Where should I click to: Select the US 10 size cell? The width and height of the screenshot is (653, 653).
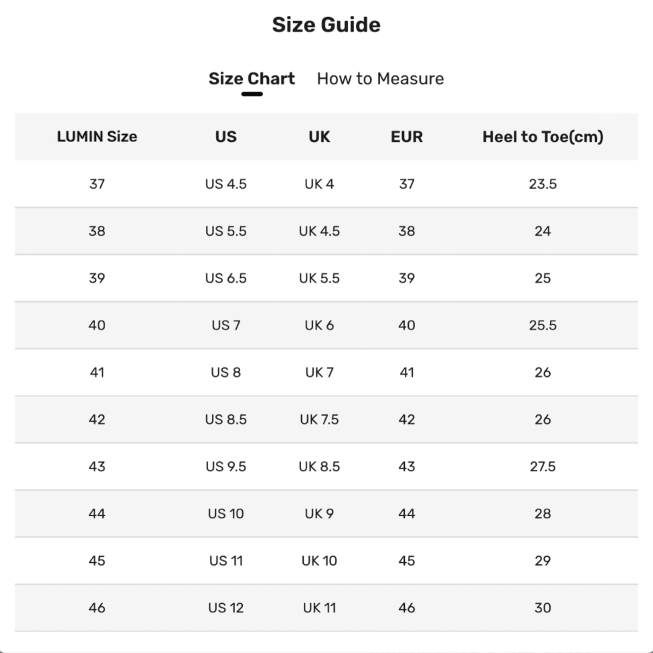pos(226,514)
